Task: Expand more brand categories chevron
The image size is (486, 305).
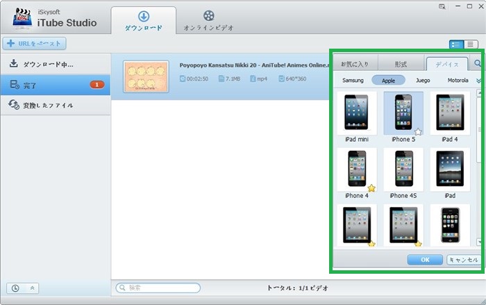Action: [478, 81]
